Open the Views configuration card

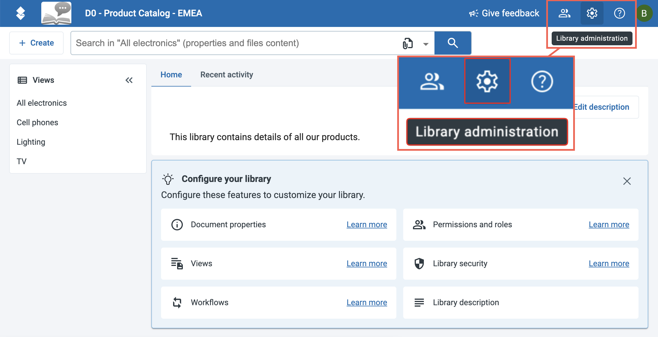(279, 264)
